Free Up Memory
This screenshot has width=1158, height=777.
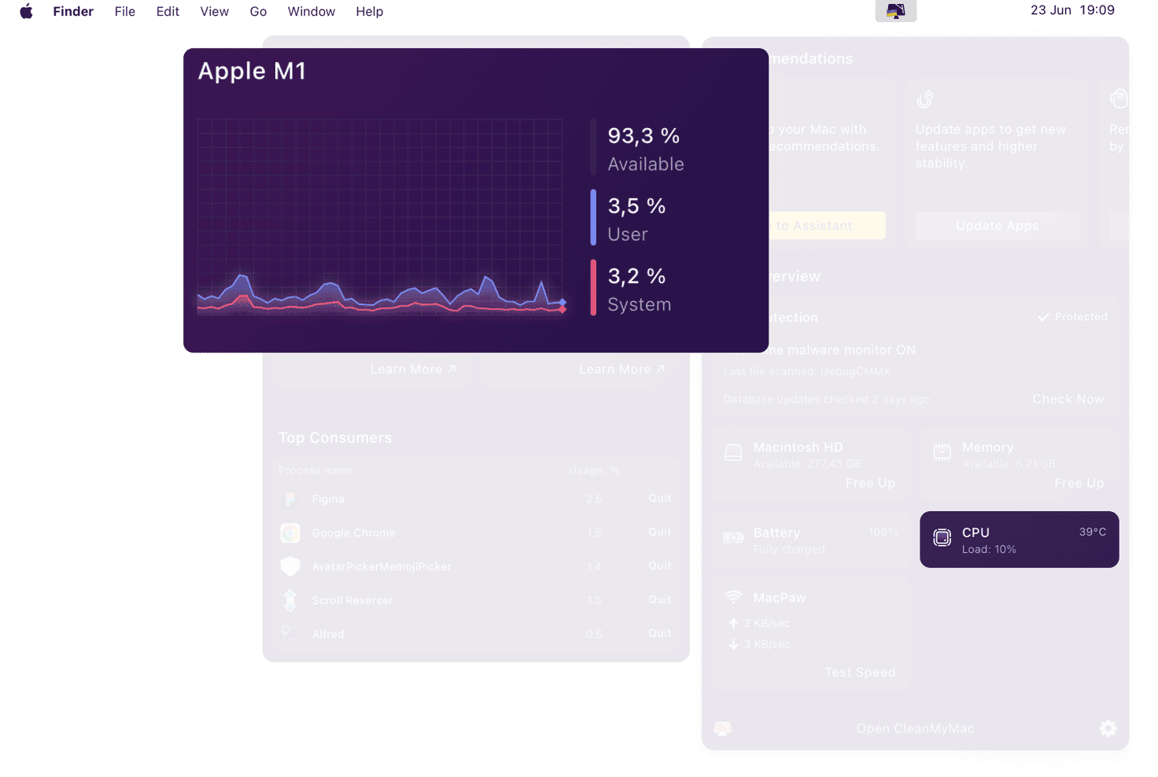(1079, 483)
